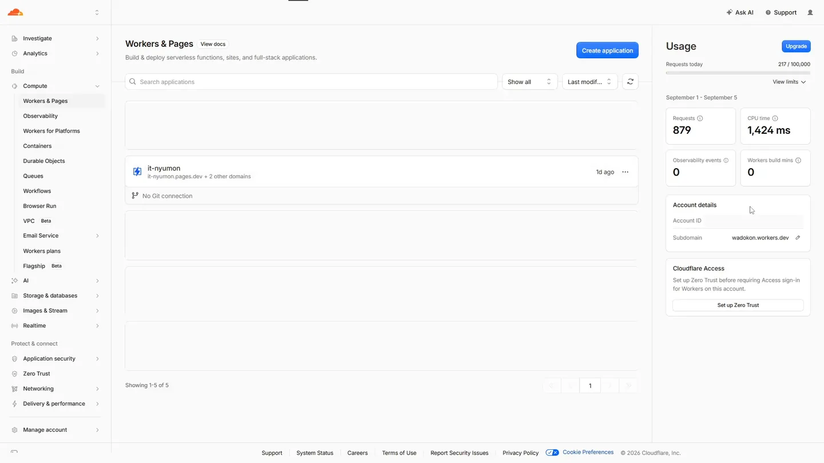Image resolution: width=824 pixels, height=463 pixels.
Task: Click the Analytics pie chart icon
Action: 14,54
